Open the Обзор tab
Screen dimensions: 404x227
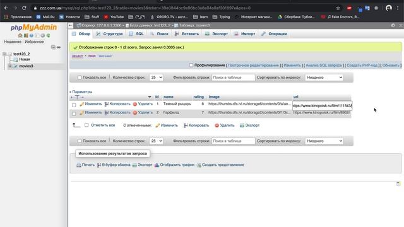coord(81,33)
